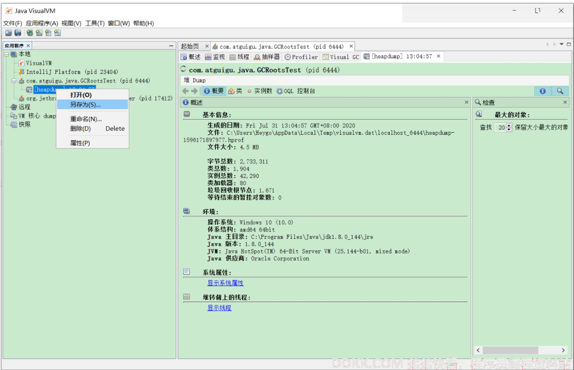Switch to the 线程 threads tab

point(239,57)
